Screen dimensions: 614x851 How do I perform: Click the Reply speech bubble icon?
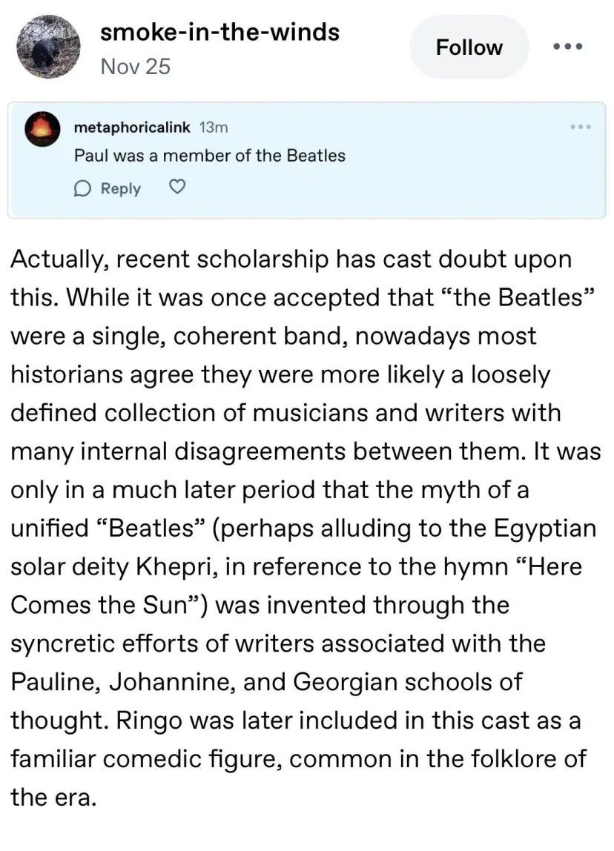[x=82, y=188]
